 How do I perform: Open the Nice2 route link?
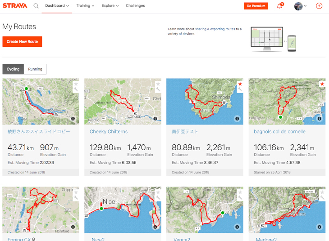pyautogui.click(x=98, y=239)
